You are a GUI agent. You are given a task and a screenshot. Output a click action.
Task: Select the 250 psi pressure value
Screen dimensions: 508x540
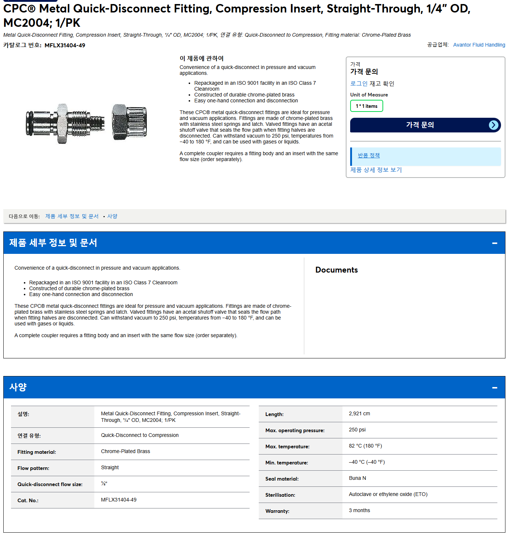tap(357, 430)
